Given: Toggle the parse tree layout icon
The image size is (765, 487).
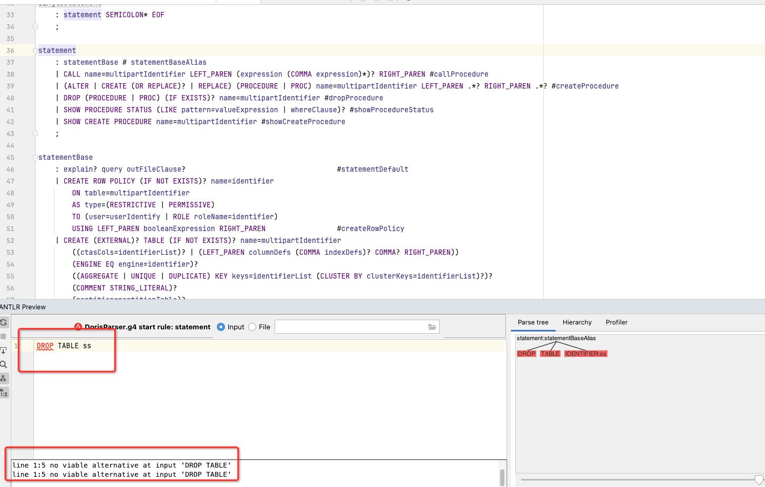Looking at the screenshot, I should pos(3,378).
